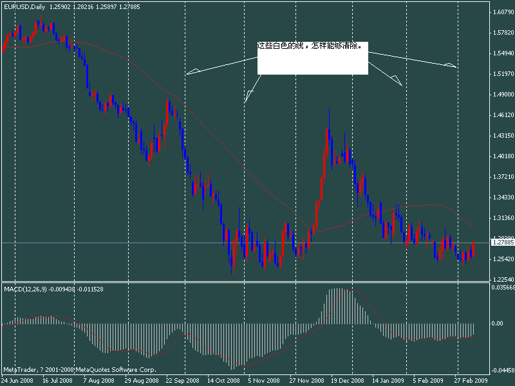Click the rightmost white arrow pointer
This screenshot has height=386, width=515.
[x=451, y=64]
